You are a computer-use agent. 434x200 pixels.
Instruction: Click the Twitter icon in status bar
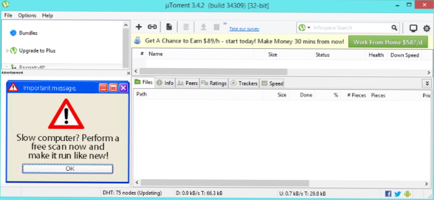point(398,194)
